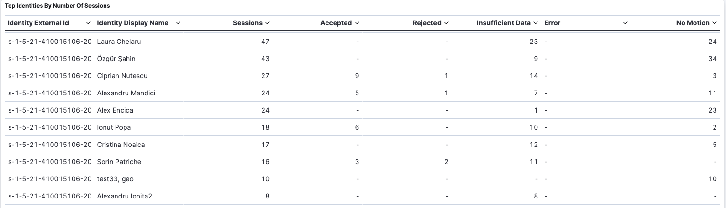726x208 pixels.
Task: Select the Laura Chelaru name cell
Action: [x=119, y=42]
